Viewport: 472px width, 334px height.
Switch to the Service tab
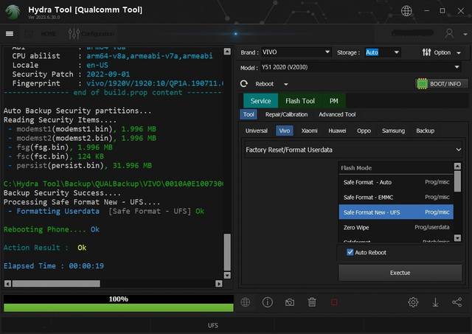(260, 101)
